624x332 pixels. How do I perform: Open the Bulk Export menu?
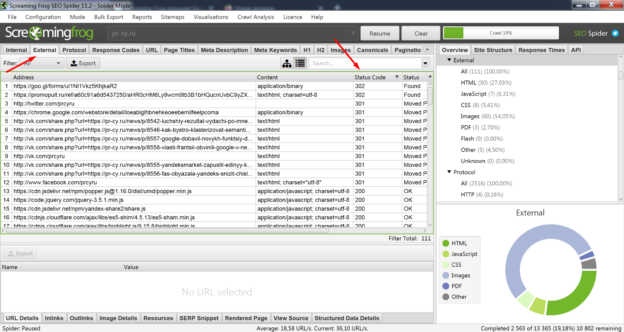point(109,17)
